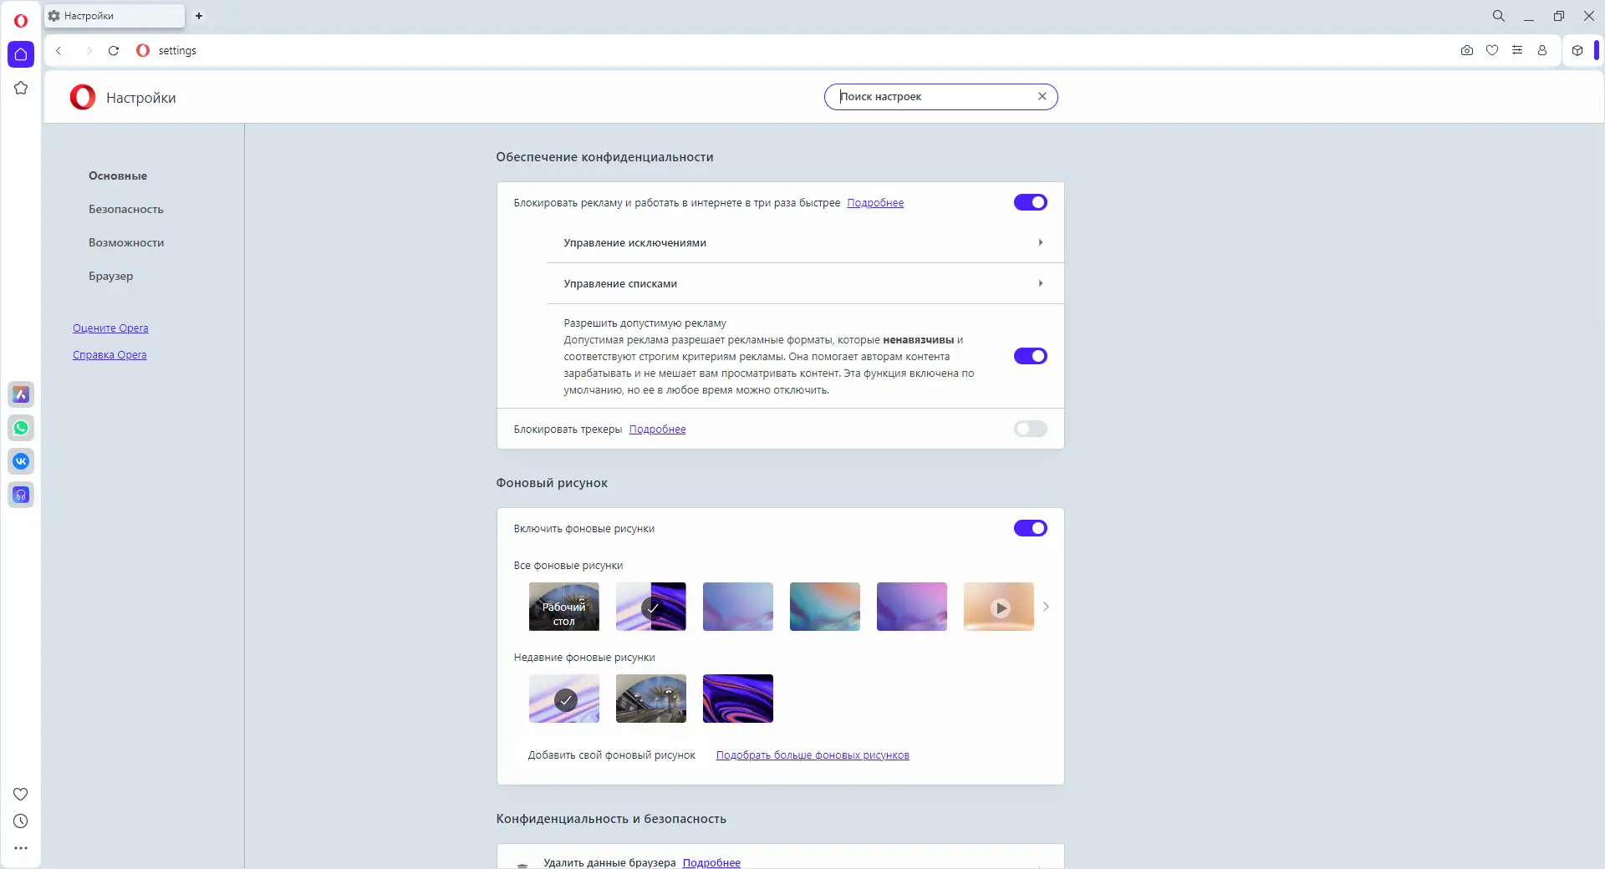
Task: Add the page to bookmarks via the toolbar heart
Action: pos(1492,50)
